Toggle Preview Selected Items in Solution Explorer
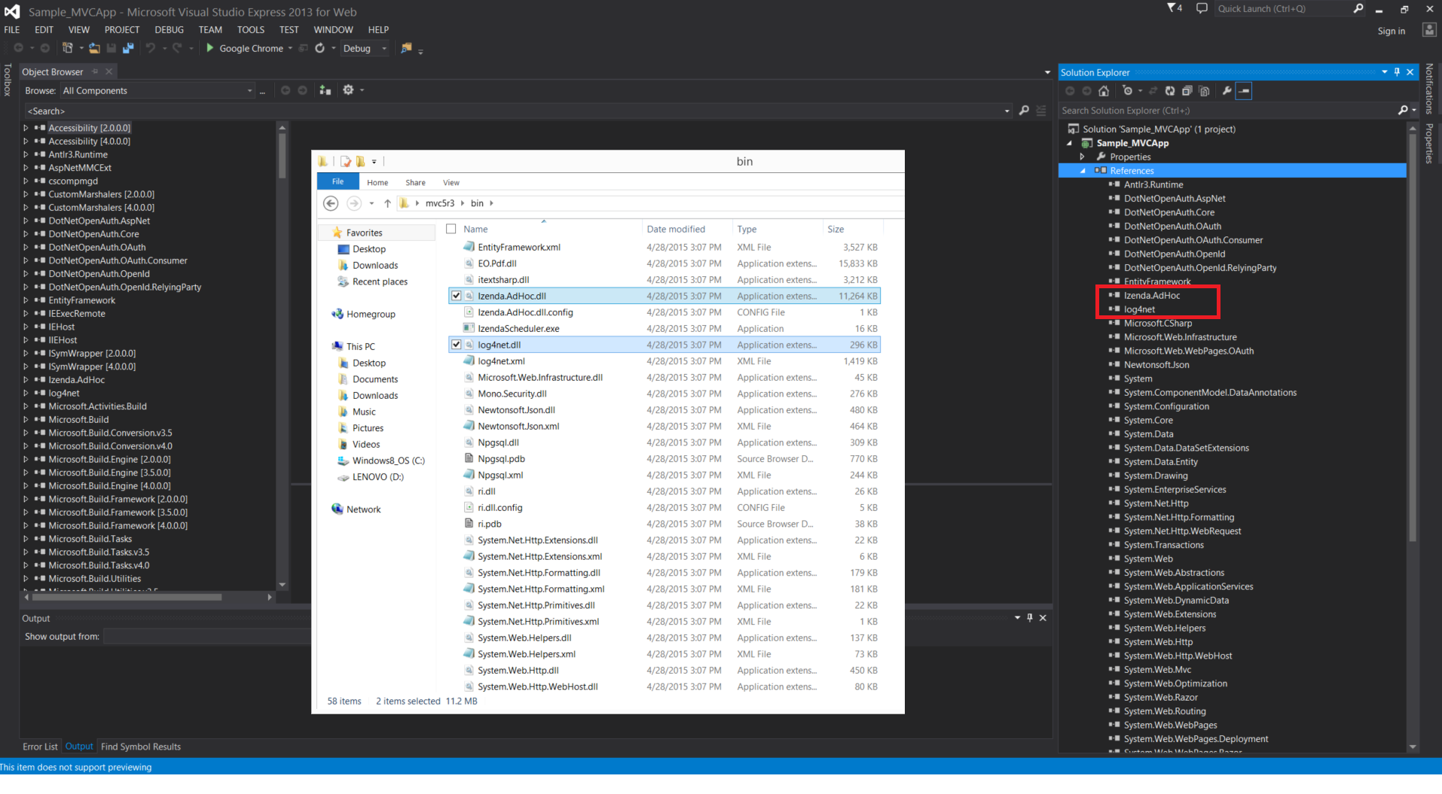 click(x=1244, y=91)
